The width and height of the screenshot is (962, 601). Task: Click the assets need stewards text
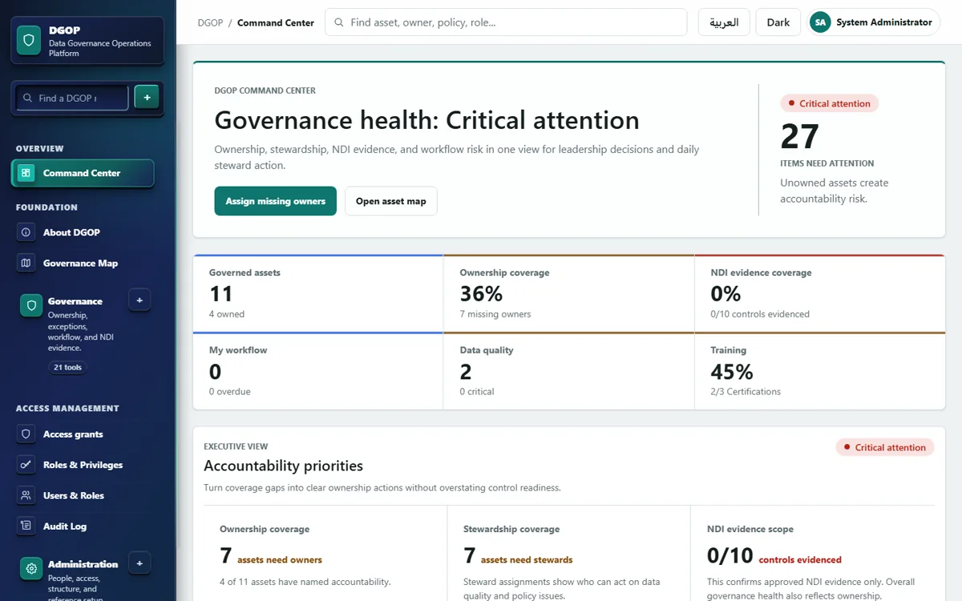(527, 560)
